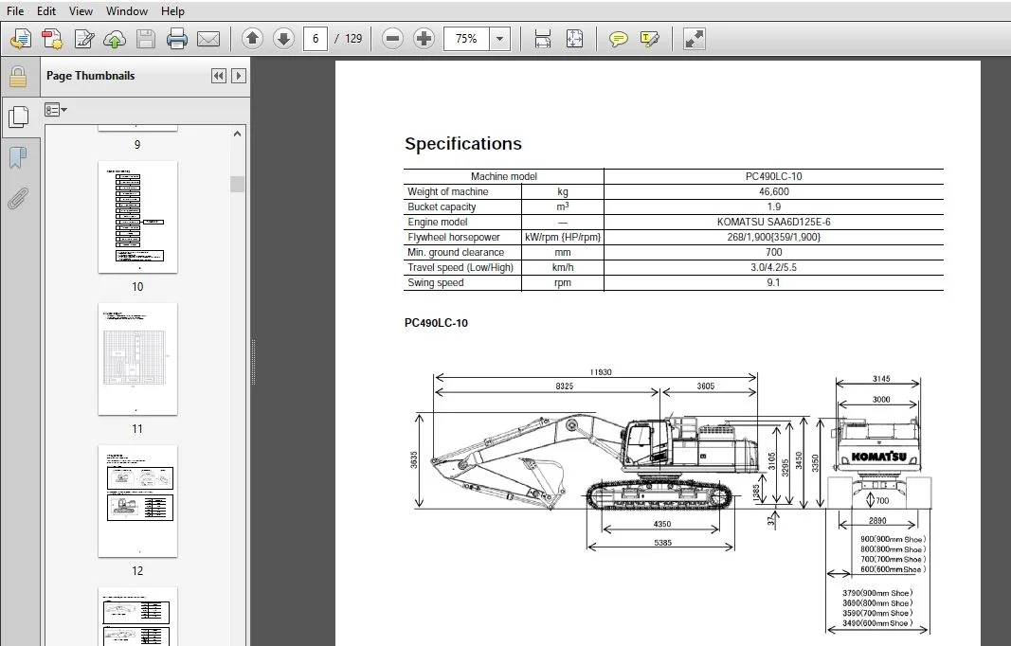Click thumbnail scrollbar up arrow

point(237,134)
